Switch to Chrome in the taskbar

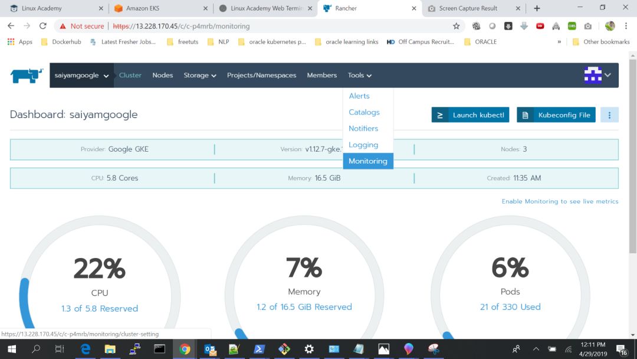coord(185,349)
